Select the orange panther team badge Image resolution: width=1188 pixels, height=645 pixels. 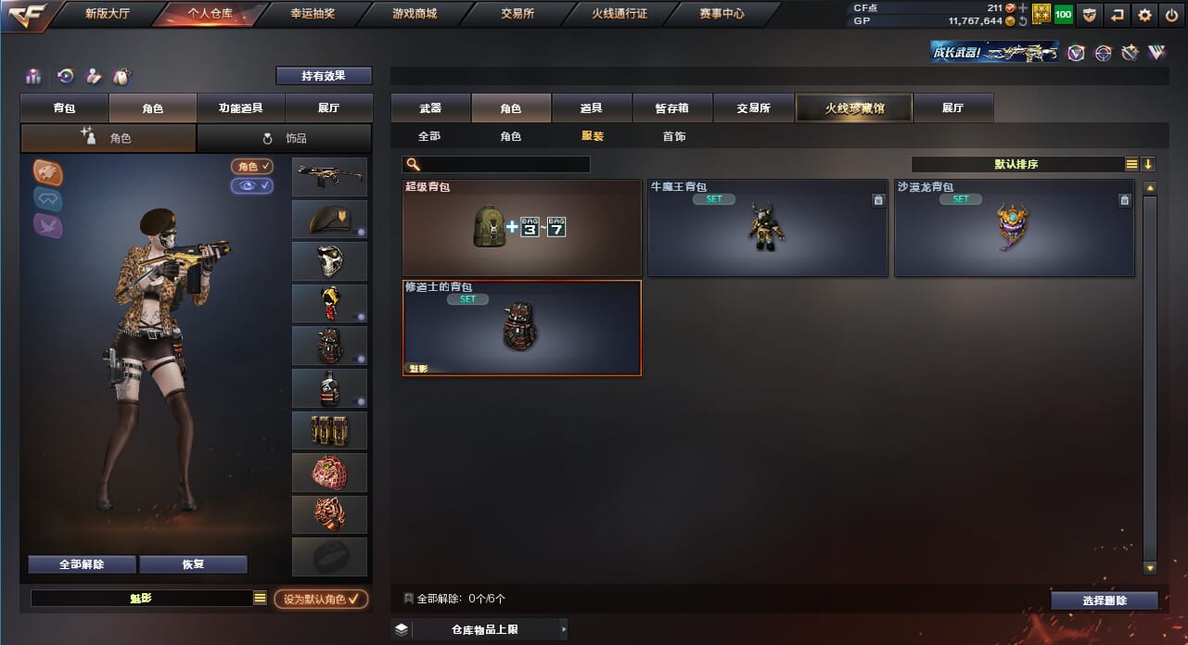click(x=48, y=171)
